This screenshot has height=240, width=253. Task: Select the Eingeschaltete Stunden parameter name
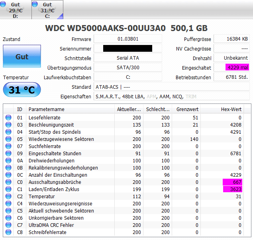pyautogui.click(x=55, y=154)
